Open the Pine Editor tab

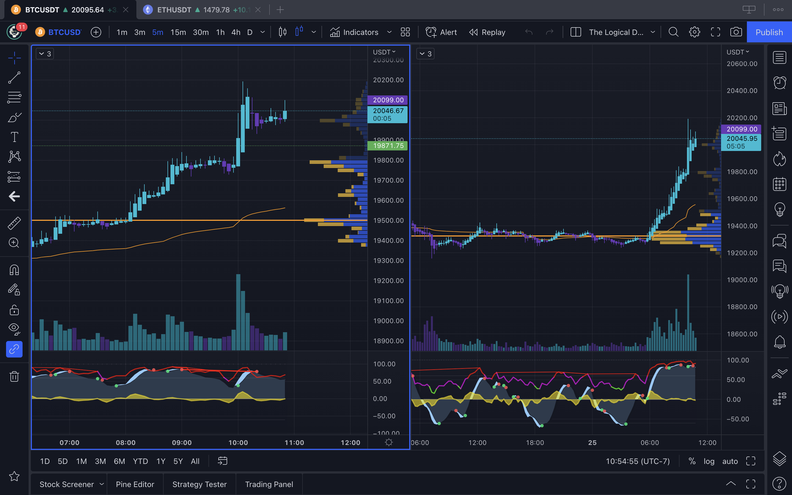pyautogui.click(x=135, y=484)
